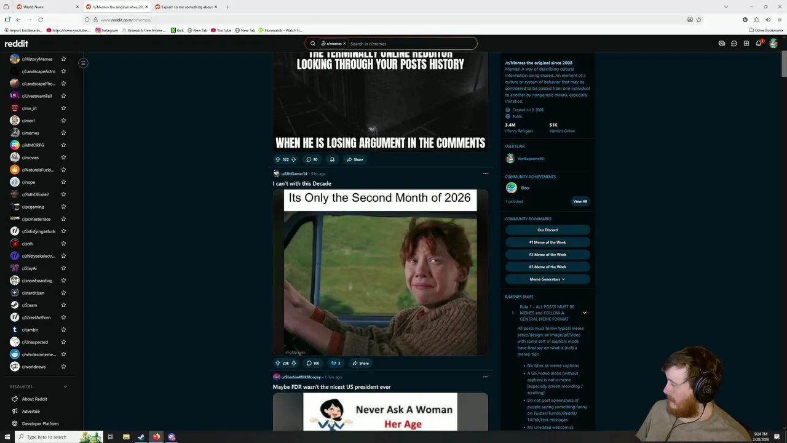Open the Instagram bookmark
The image size is (787, 443).
tap(106, 30)
